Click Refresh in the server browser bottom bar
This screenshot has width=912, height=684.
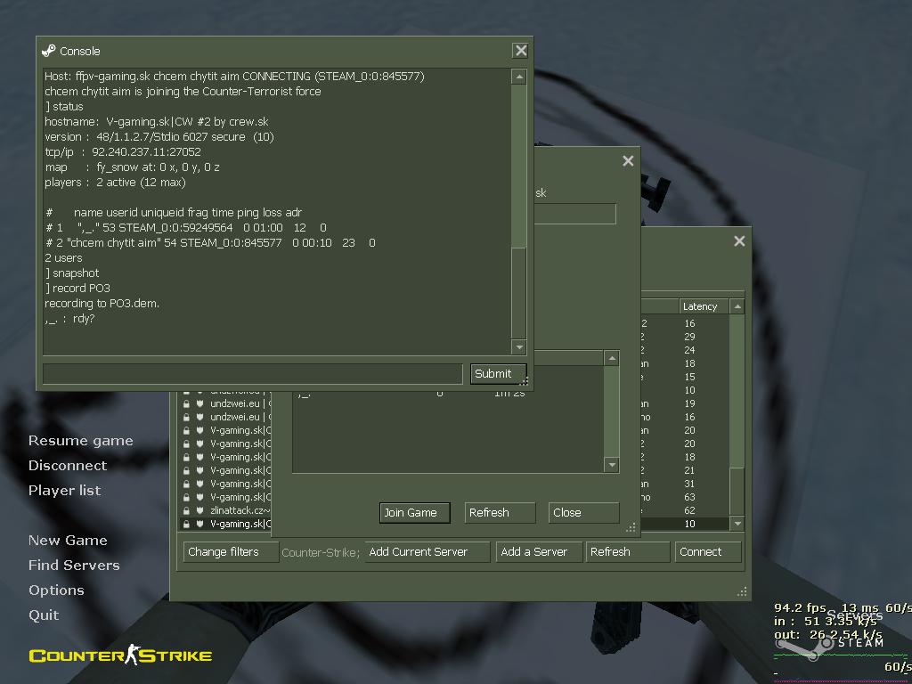tap(628, 552)
